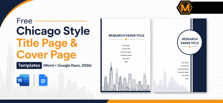223x103 pixels.
Task: Click the "Chicago Style" heading
Action: 53,31
